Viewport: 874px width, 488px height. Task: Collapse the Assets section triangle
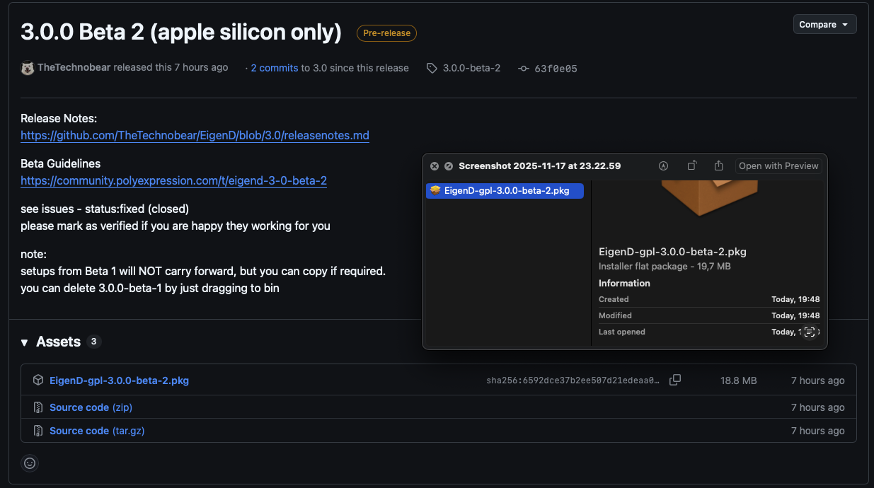(x=25, y=342)
